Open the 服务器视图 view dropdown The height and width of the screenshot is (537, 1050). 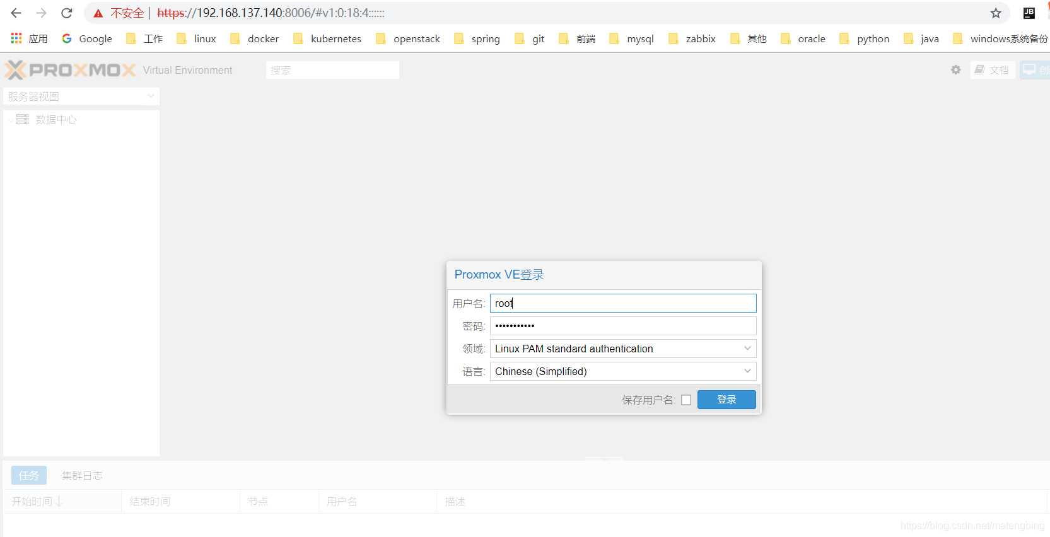point(81,96)
